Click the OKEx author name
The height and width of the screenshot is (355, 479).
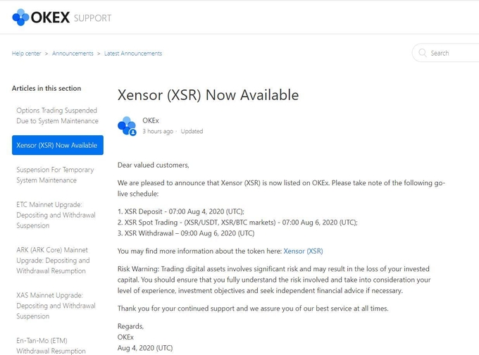[x=151, y=120]
